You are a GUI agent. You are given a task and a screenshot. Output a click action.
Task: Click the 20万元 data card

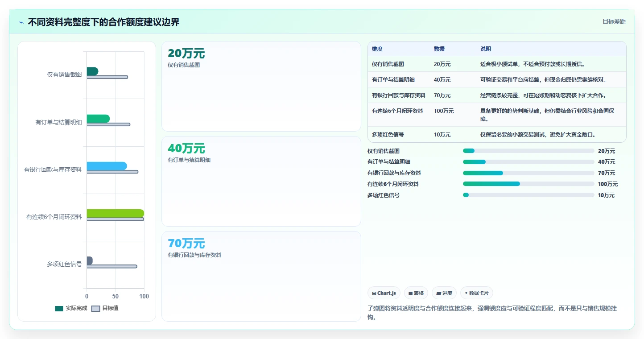(x=261, y=87)
